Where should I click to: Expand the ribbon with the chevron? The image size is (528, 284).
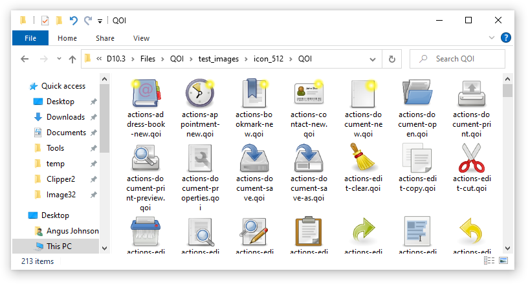click(492, 38)
